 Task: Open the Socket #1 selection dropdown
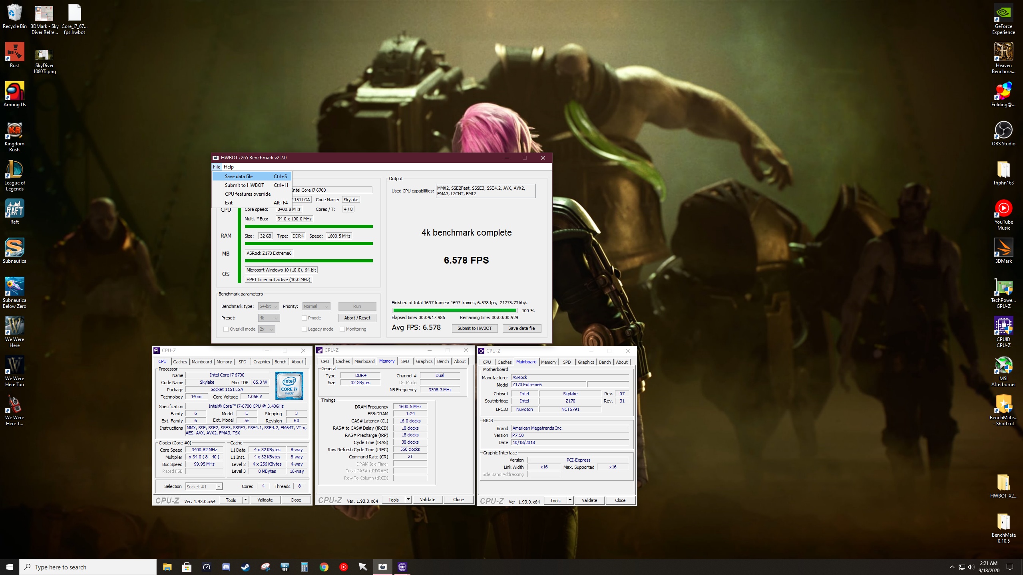[x=204, y=486]
